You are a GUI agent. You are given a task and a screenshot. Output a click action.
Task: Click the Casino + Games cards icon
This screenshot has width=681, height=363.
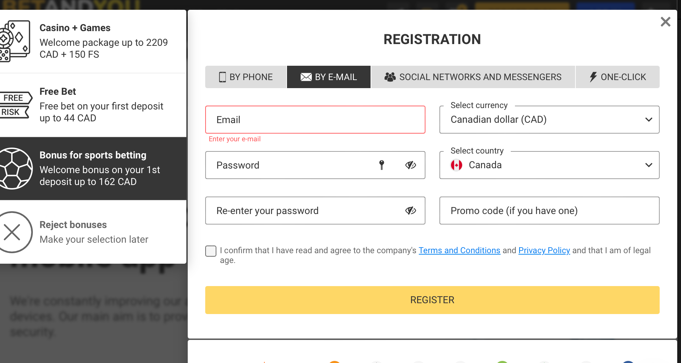15,41
